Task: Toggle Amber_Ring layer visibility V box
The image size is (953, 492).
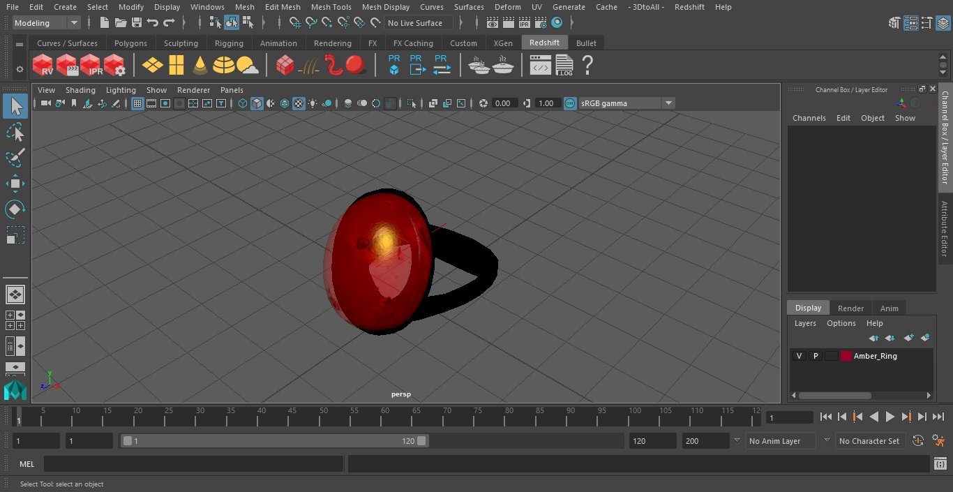Action: [x=799, y=356]
